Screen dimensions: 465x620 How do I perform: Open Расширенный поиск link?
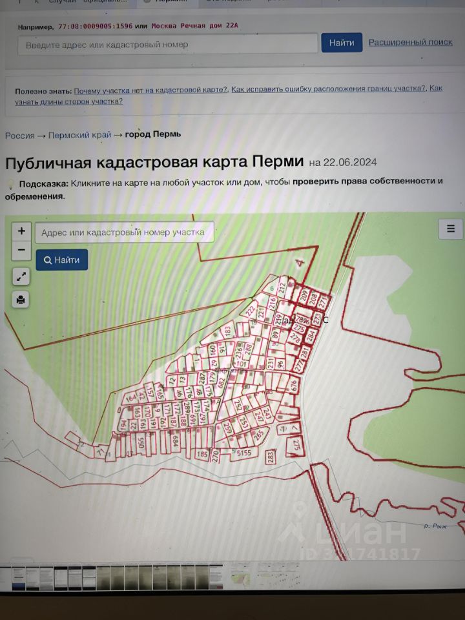[x=411, y=42]
